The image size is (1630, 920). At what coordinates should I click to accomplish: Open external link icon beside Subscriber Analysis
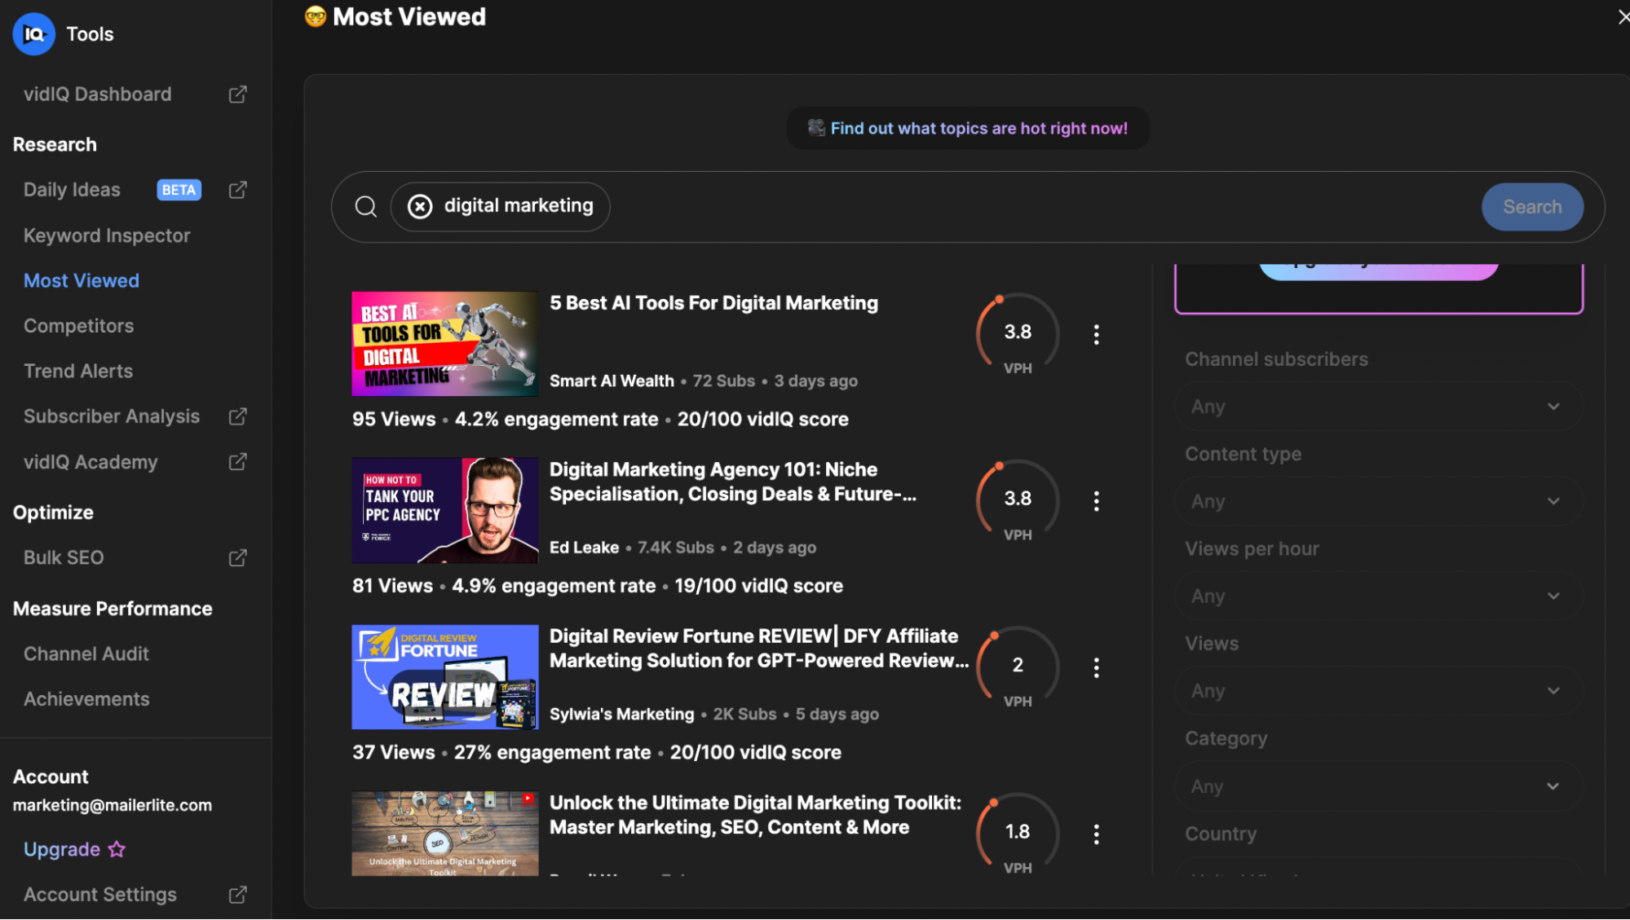237,416
